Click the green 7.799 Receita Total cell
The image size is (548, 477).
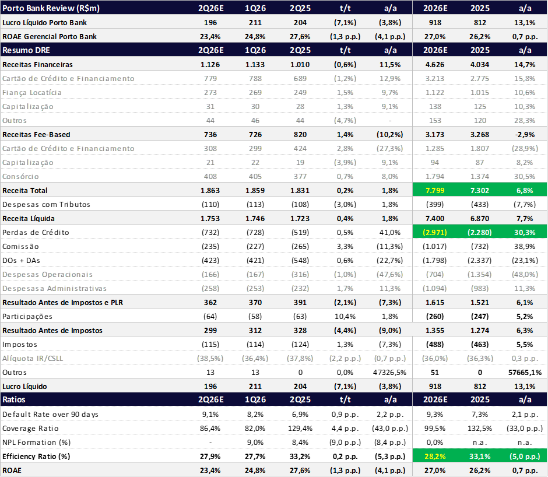435,190
